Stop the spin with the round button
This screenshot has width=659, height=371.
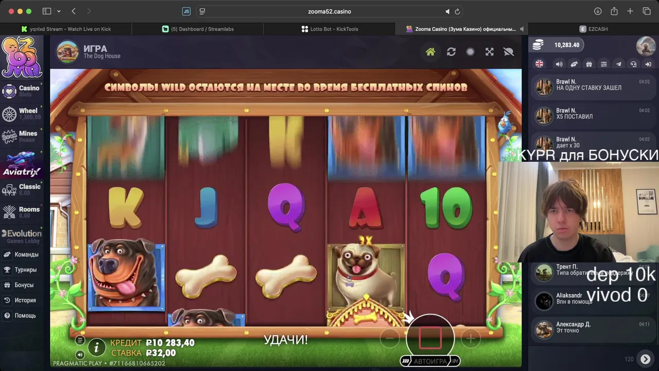(430, 338)
